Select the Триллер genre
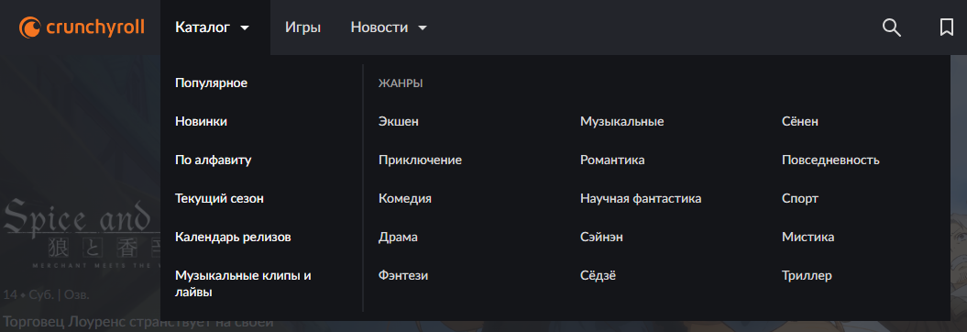Screen dimensions: 967x332 [x=807, y=276]
